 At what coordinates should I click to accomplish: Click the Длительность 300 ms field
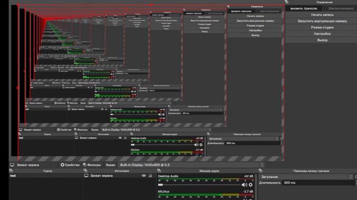[x=319, y=183]
